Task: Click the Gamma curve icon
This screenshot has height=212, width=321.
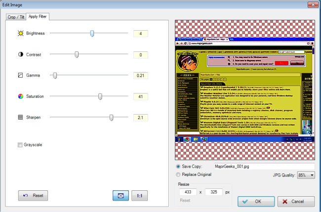Action: (x=20, y=75)
